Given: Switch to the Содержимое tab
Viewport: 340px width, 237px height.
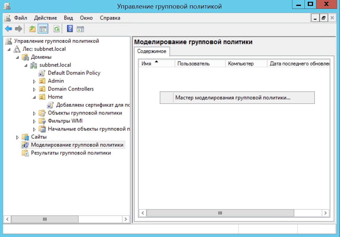Looking at the screenshot, I should tap(152, 51).
